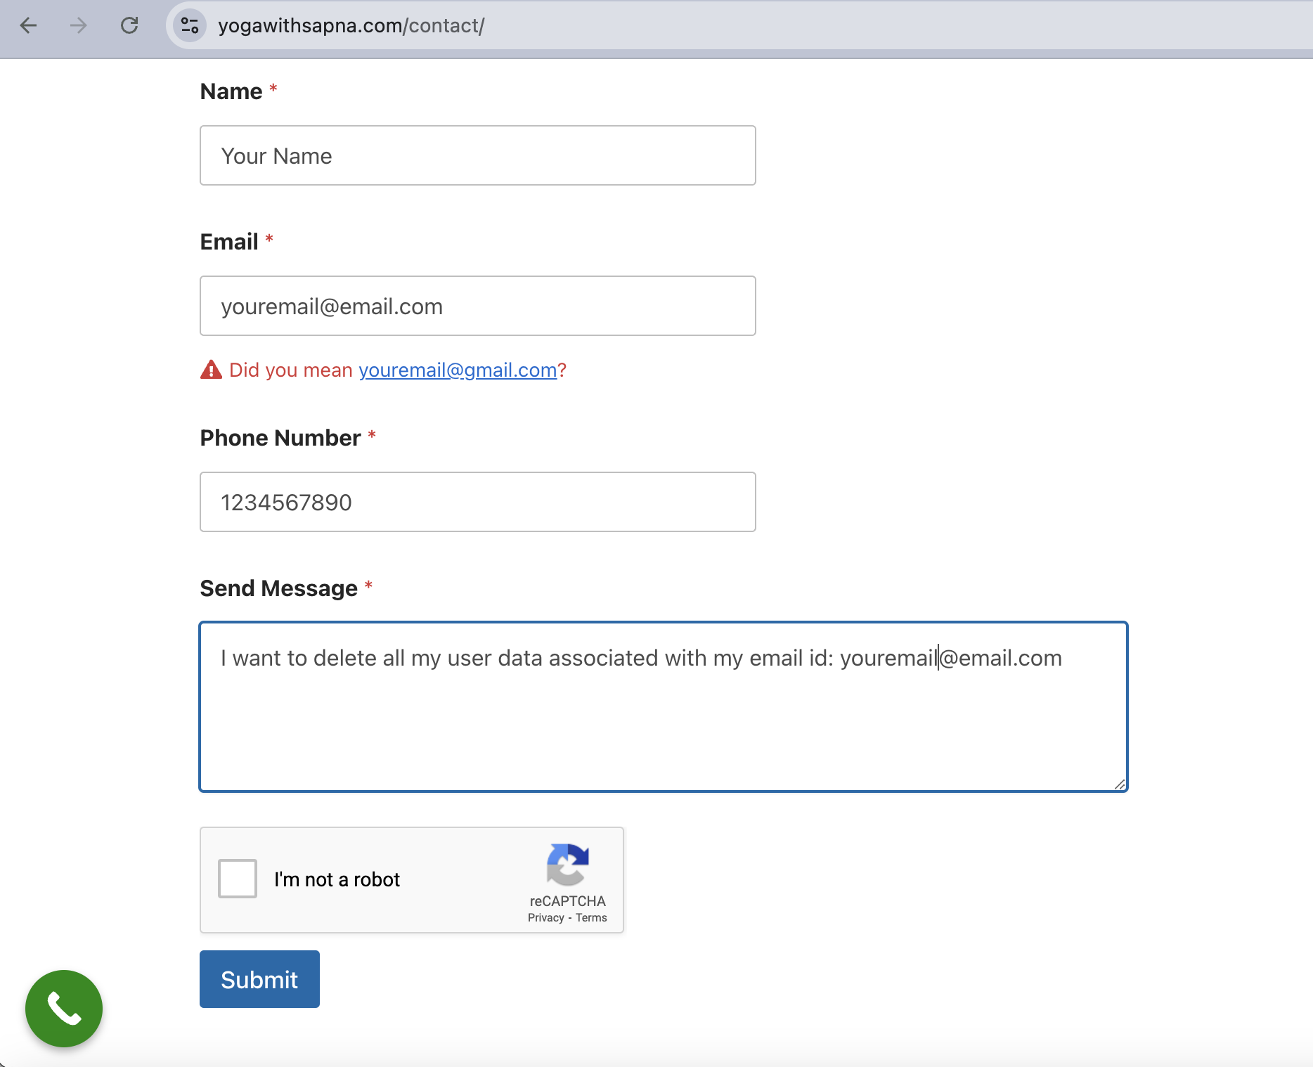Click the Phone Number label
Viewport: 1313px width, 1067px height.
tap(280, 438)
